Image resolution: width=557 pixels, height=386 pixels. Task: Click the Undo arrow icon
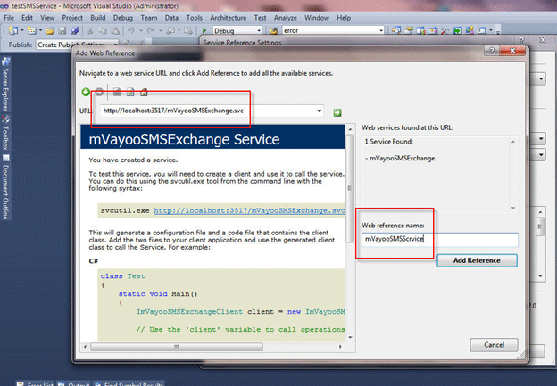(x=131, y=31)
